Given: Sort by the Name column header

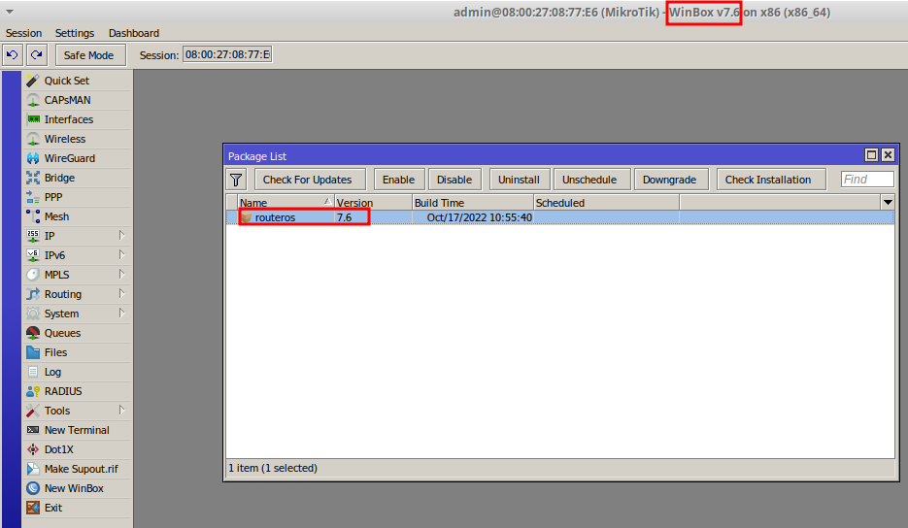Looking at the screenshot, I should coord(286,203).
